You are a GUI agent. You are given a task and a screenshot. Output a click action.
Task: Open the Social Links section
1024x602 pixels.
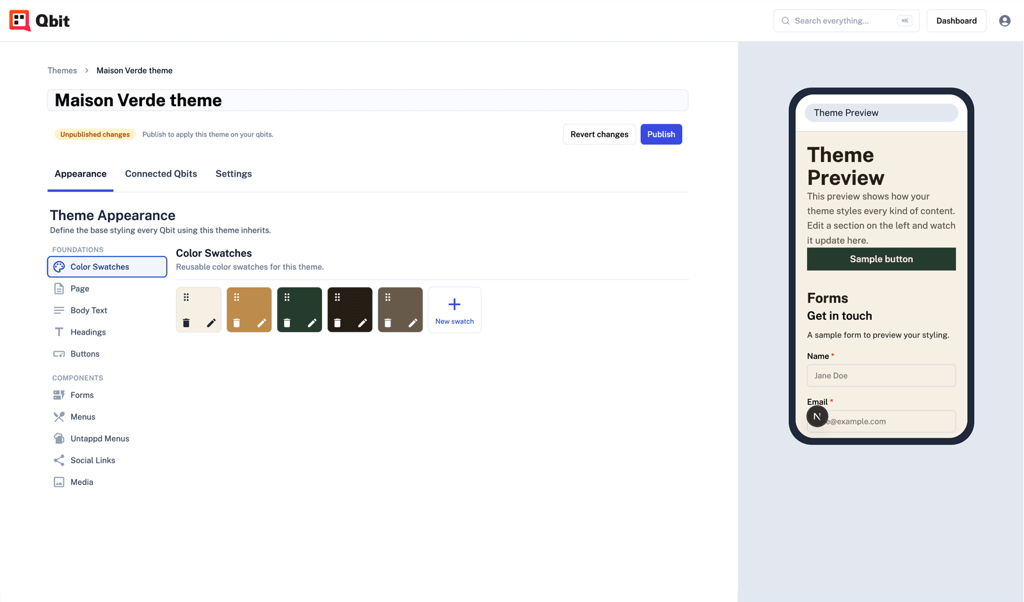[x=107, y=461]
